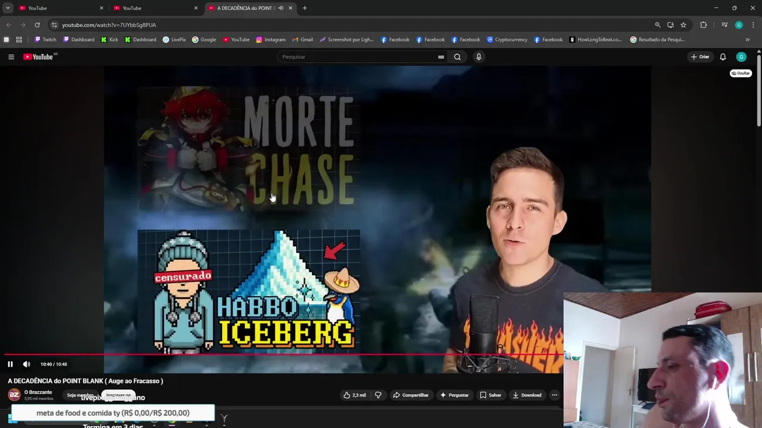762x428 pixels.
Task: Open the Resultado da Pesqui... bookmark
Action: (657, 40)
